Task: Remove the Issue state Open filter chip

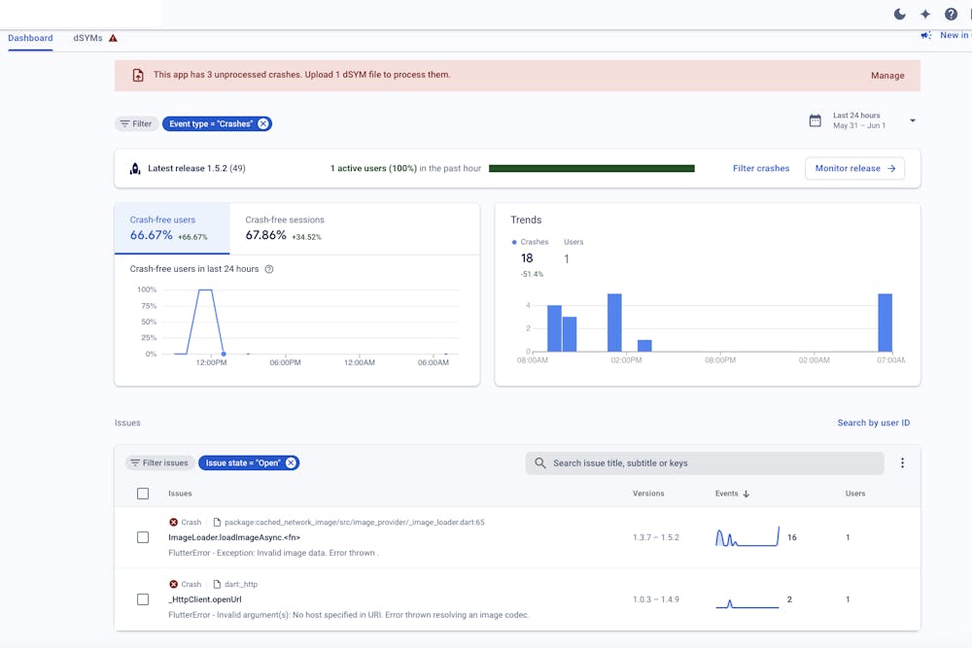Action: pyautogui.click(x=291, y=462)
